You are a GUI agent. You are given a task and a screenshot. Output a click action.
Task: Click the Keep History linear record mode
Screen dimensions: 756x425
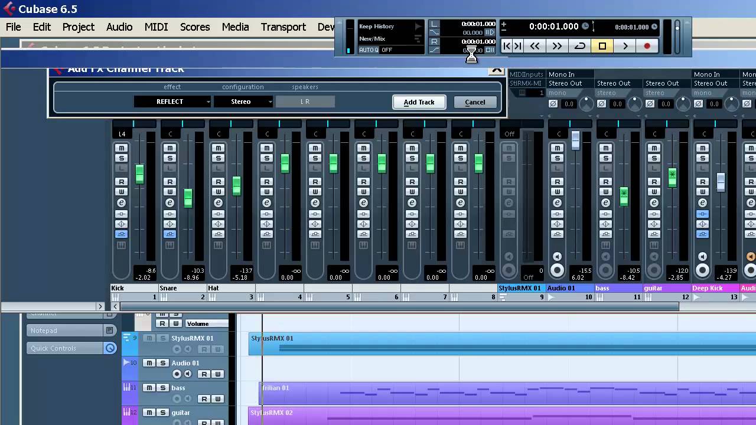click(376, 26)
